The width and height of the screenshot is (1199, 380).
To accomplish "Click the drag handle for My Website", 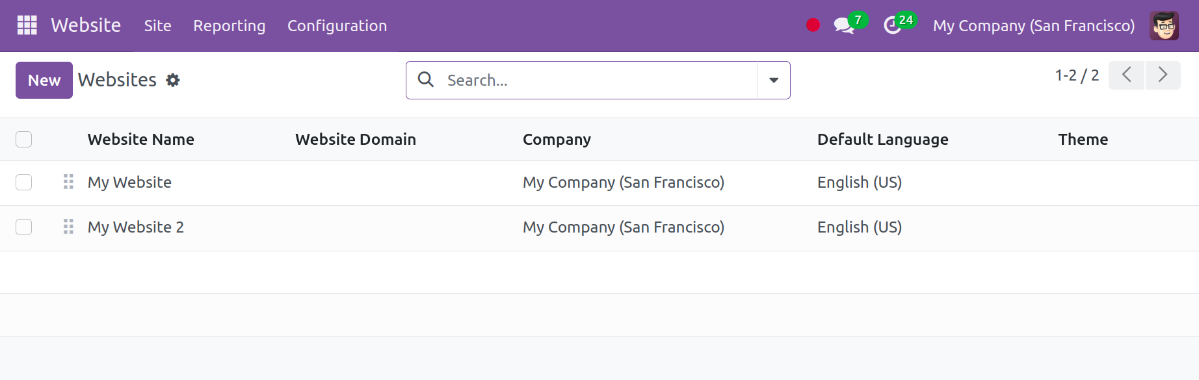I will click(68, 182).
